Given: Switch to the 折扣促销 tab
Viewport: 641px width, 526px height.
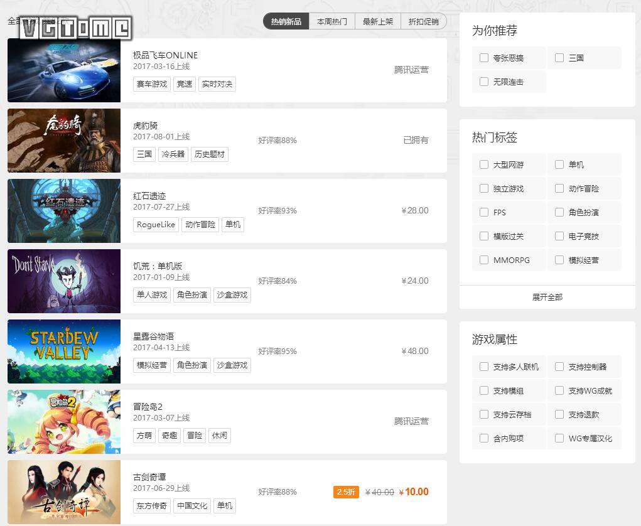Looking at the screenshot, I should tap(424, 21).
